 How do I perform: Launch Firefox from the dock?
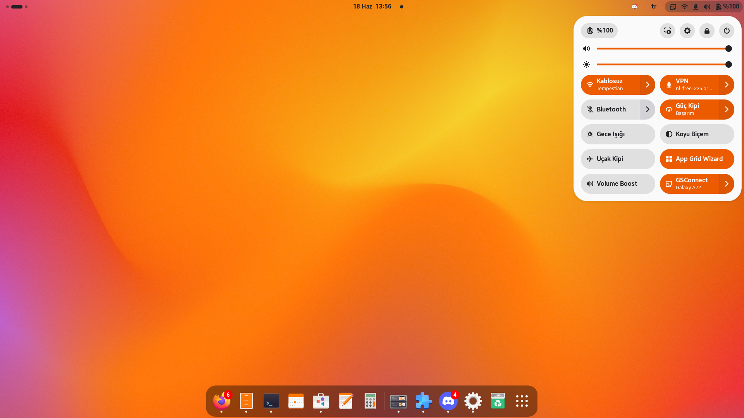coord(222,401)
